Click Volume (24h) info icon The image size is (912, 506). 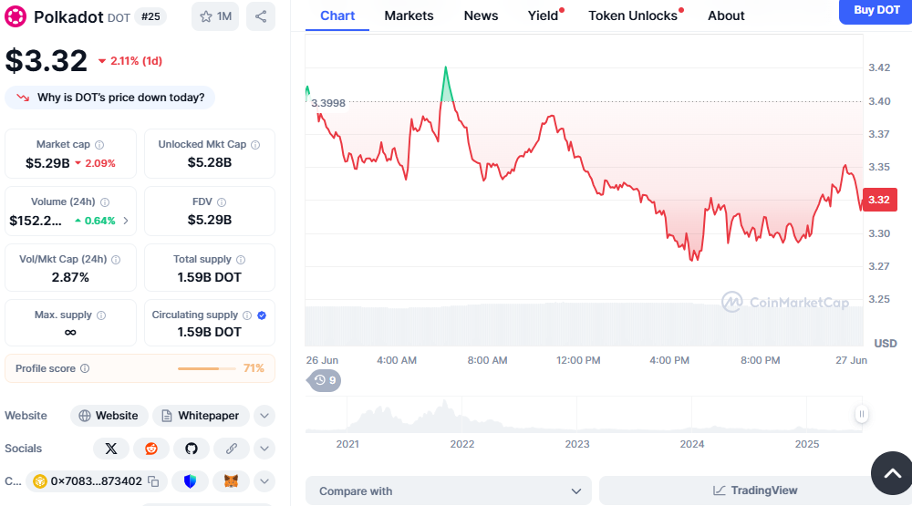point(105,202)
